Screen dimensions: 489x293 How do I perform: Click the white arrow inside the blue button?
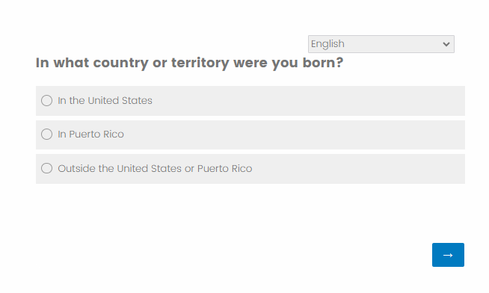pos(448,255)
